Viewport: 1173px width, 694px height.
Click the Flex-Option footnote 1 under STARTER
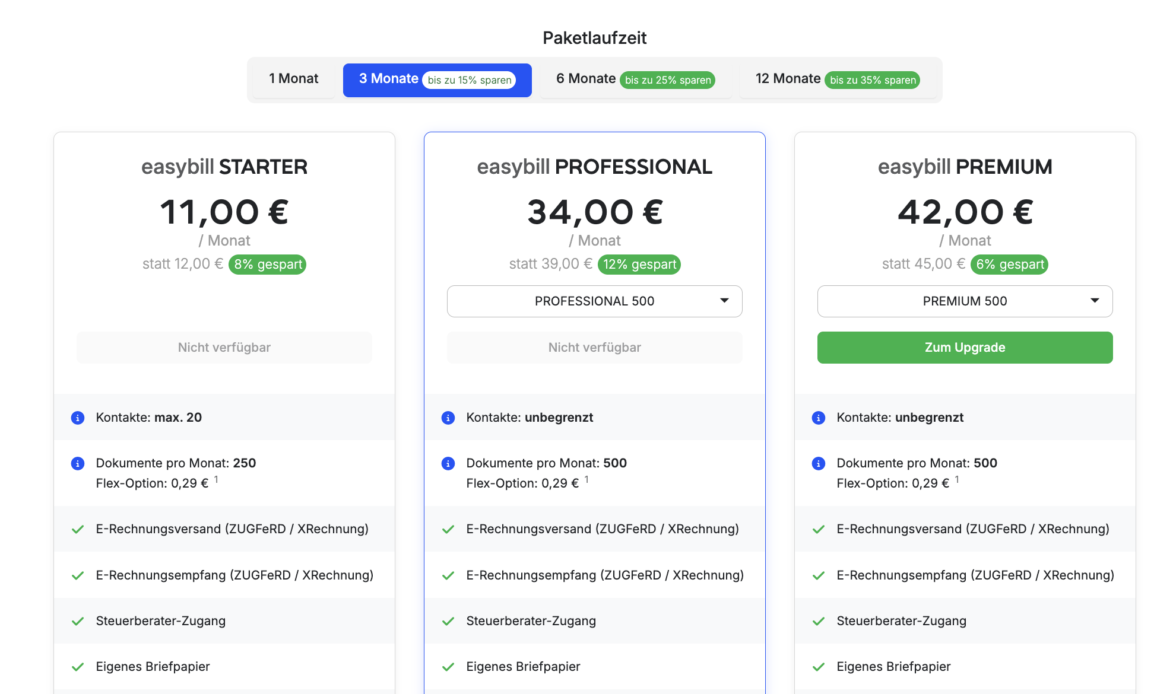click(x=216, y=479)
